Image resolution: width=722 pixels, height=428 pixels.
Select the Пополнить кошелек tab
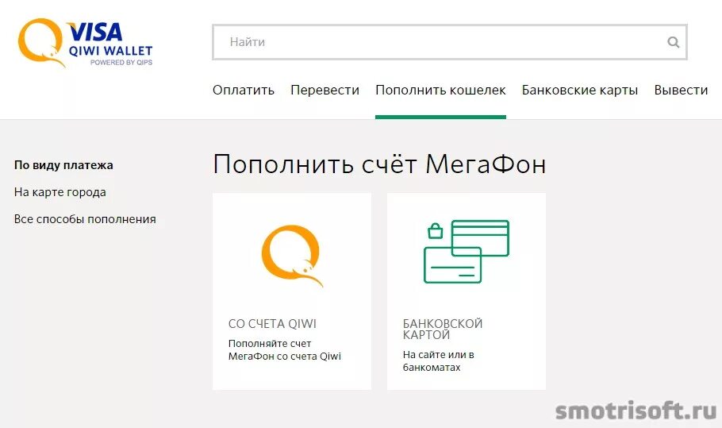pyautogui.click(x=440, y=90)
